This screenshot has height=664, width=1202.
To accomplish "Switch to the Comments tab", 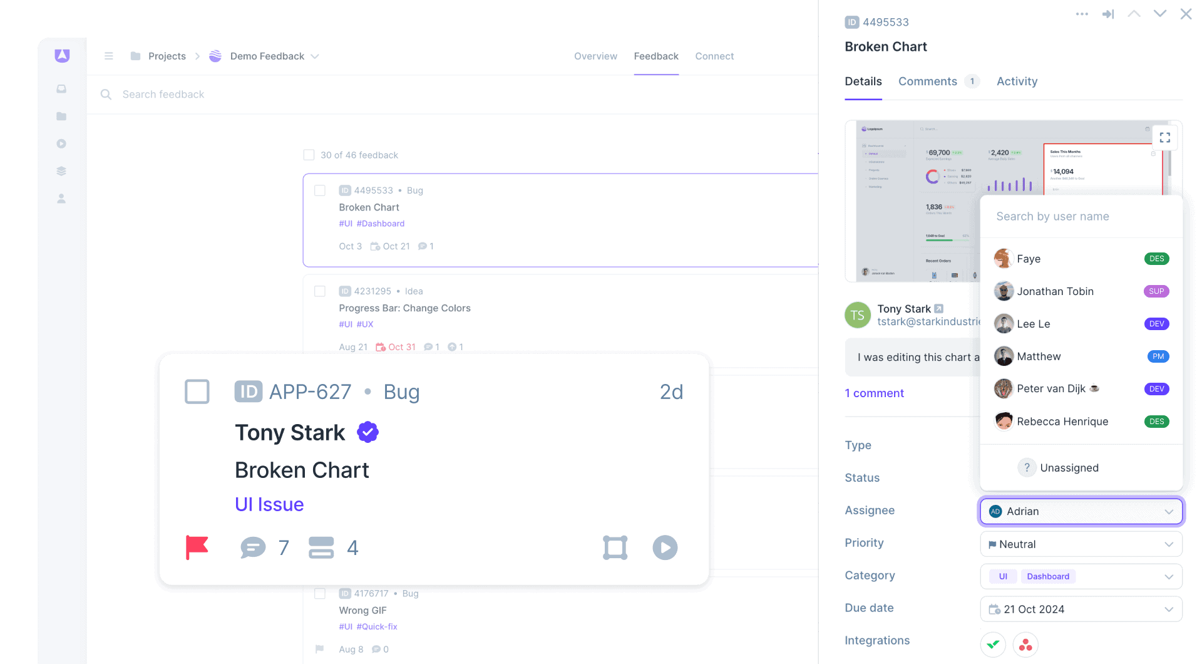I will tap(928, 81).
